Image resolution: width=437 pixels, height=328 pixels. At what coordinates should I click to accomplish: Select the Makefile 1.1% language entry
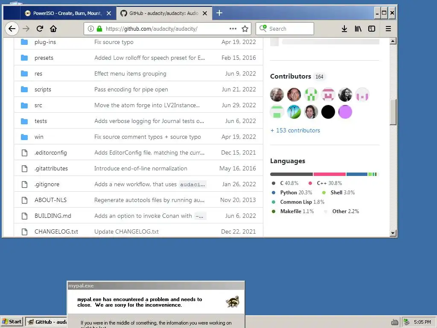coord(293,211)
